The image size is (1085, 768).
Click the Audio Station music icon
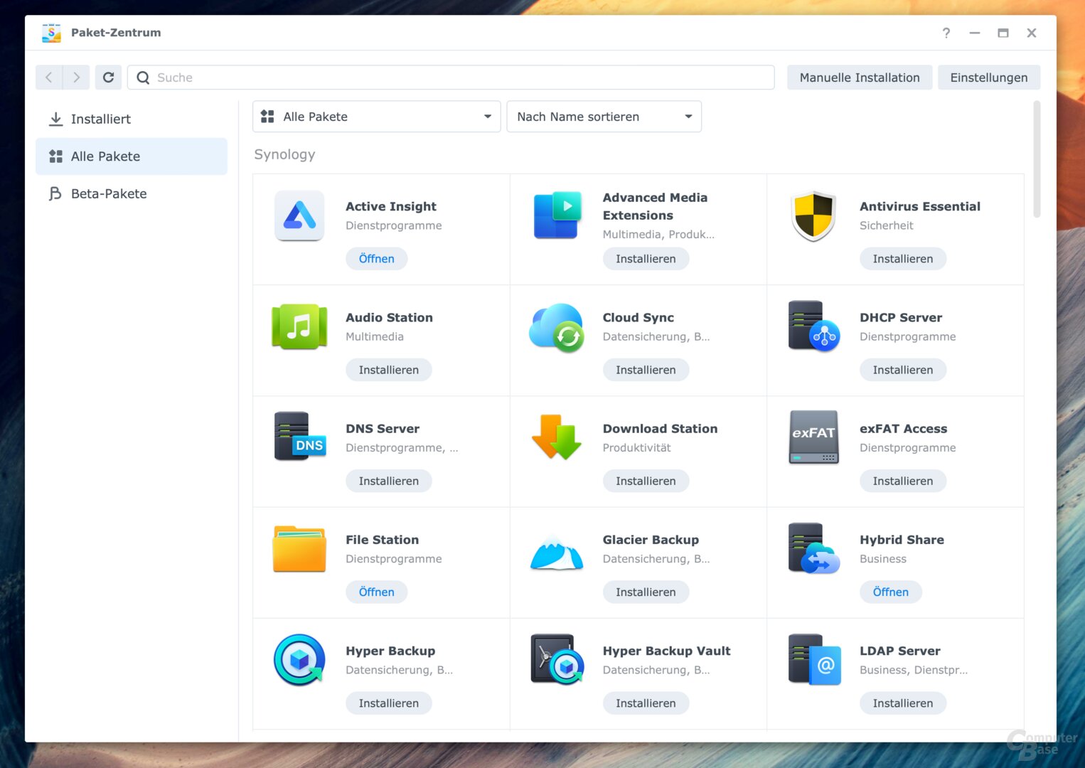coord(299,326)
